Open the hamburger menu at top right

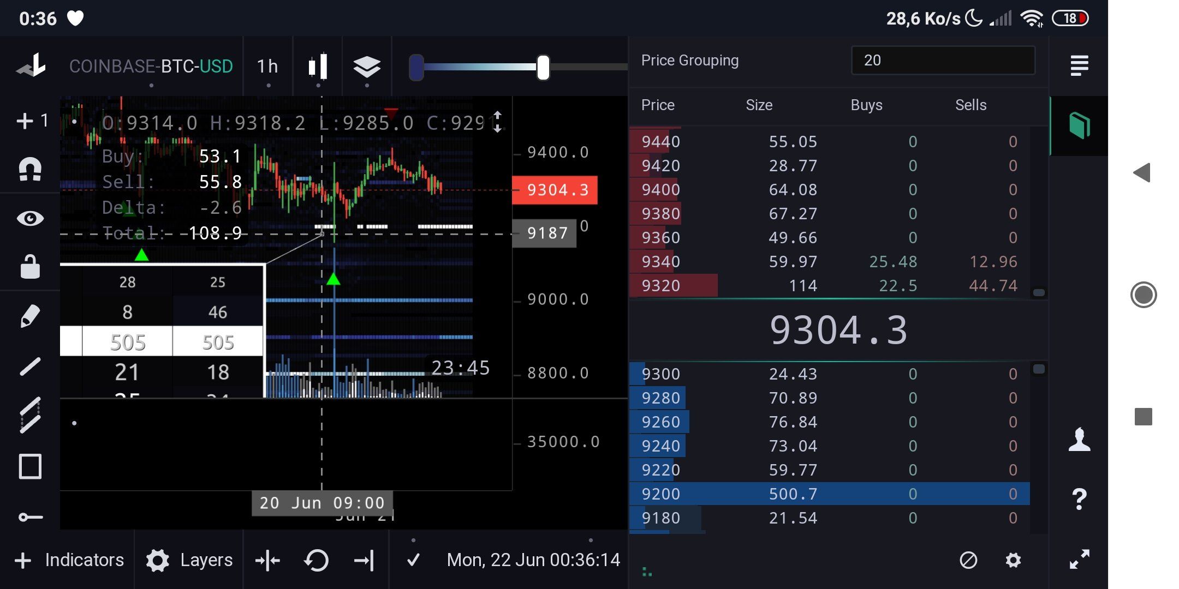[1079, 65]
